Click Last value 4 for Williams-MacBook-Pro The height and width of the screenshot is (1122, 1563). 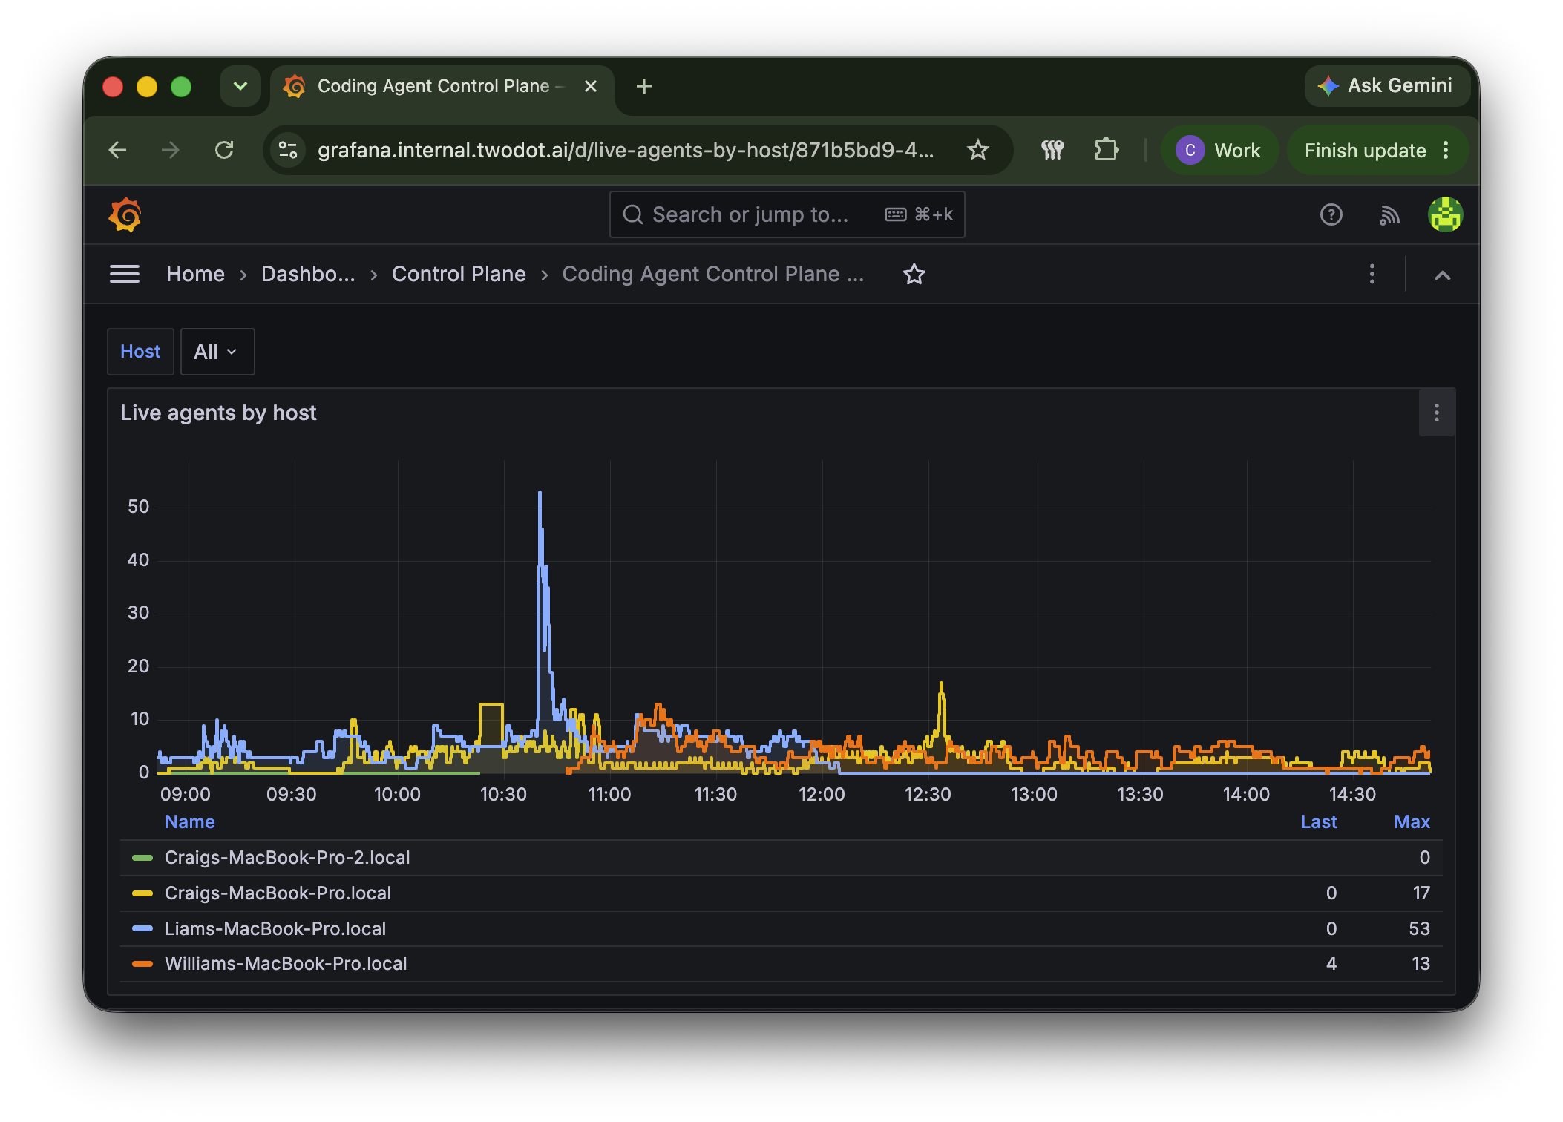tap(1331, 964)
